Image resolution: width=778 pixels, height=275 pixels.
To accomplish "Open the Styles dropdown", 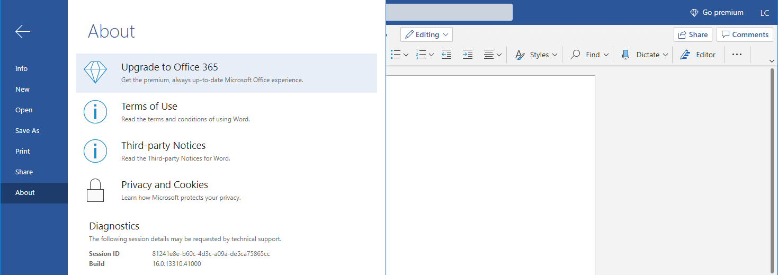I will 536,55.
